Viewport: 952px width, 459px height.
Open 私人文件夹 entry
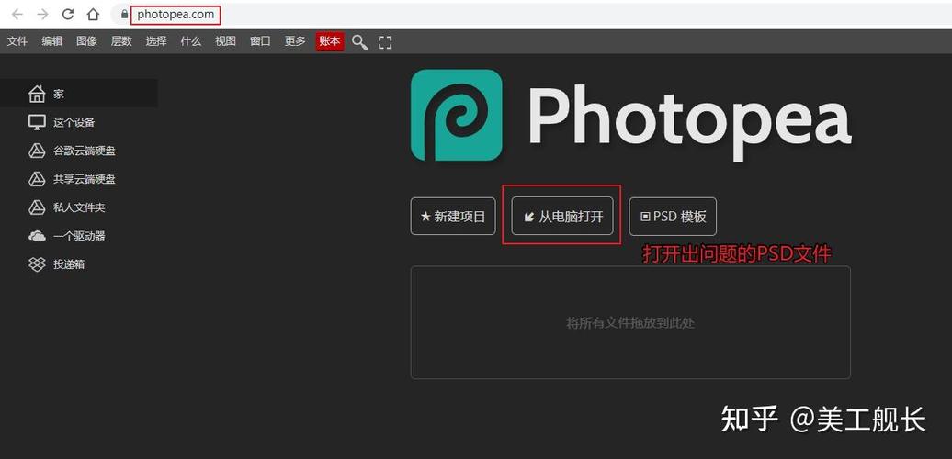pos(79,207)
